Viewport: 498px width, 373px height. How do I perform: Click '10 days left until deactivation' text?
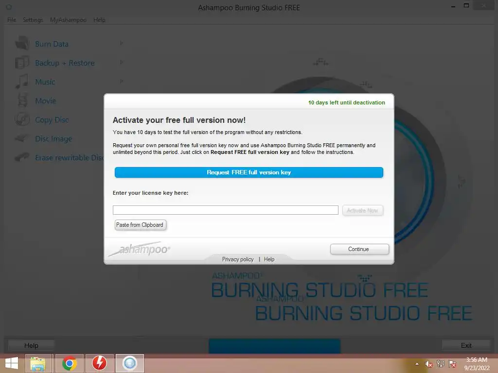point(346,102)
